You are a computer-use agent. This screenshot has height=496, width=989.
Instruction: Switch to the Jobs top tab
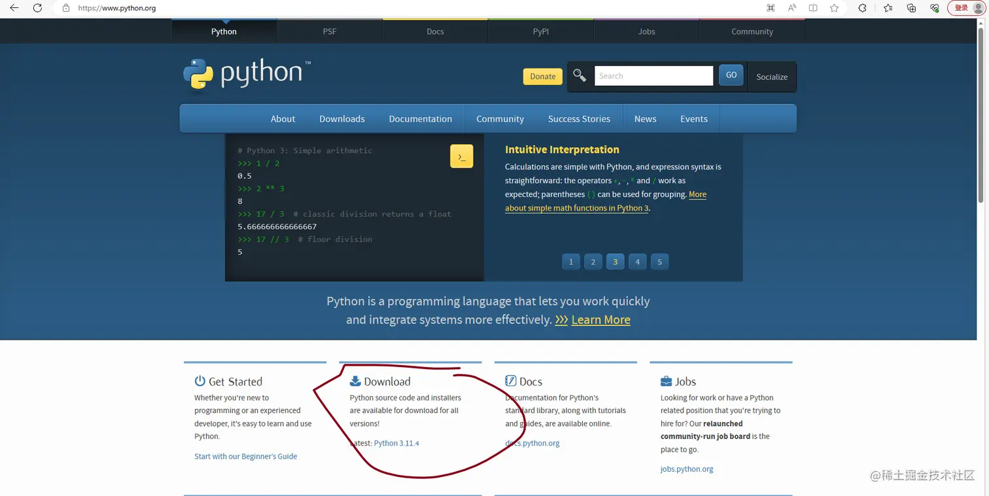(646, 31)
